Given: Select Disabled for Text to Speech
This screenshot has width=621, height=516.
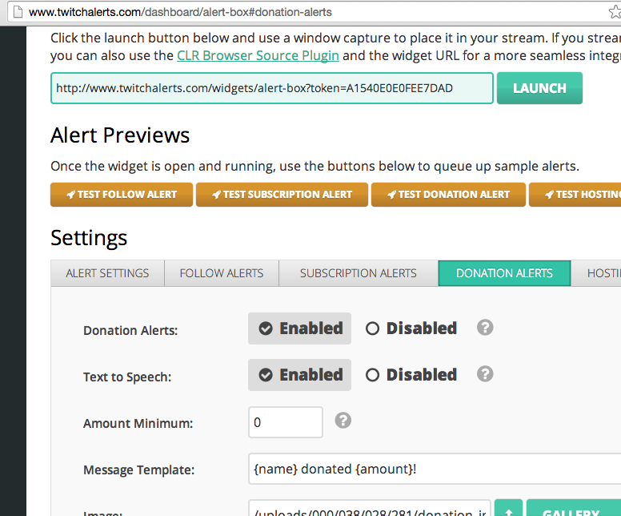Looking at the screenshot, I should coord(411,375).
